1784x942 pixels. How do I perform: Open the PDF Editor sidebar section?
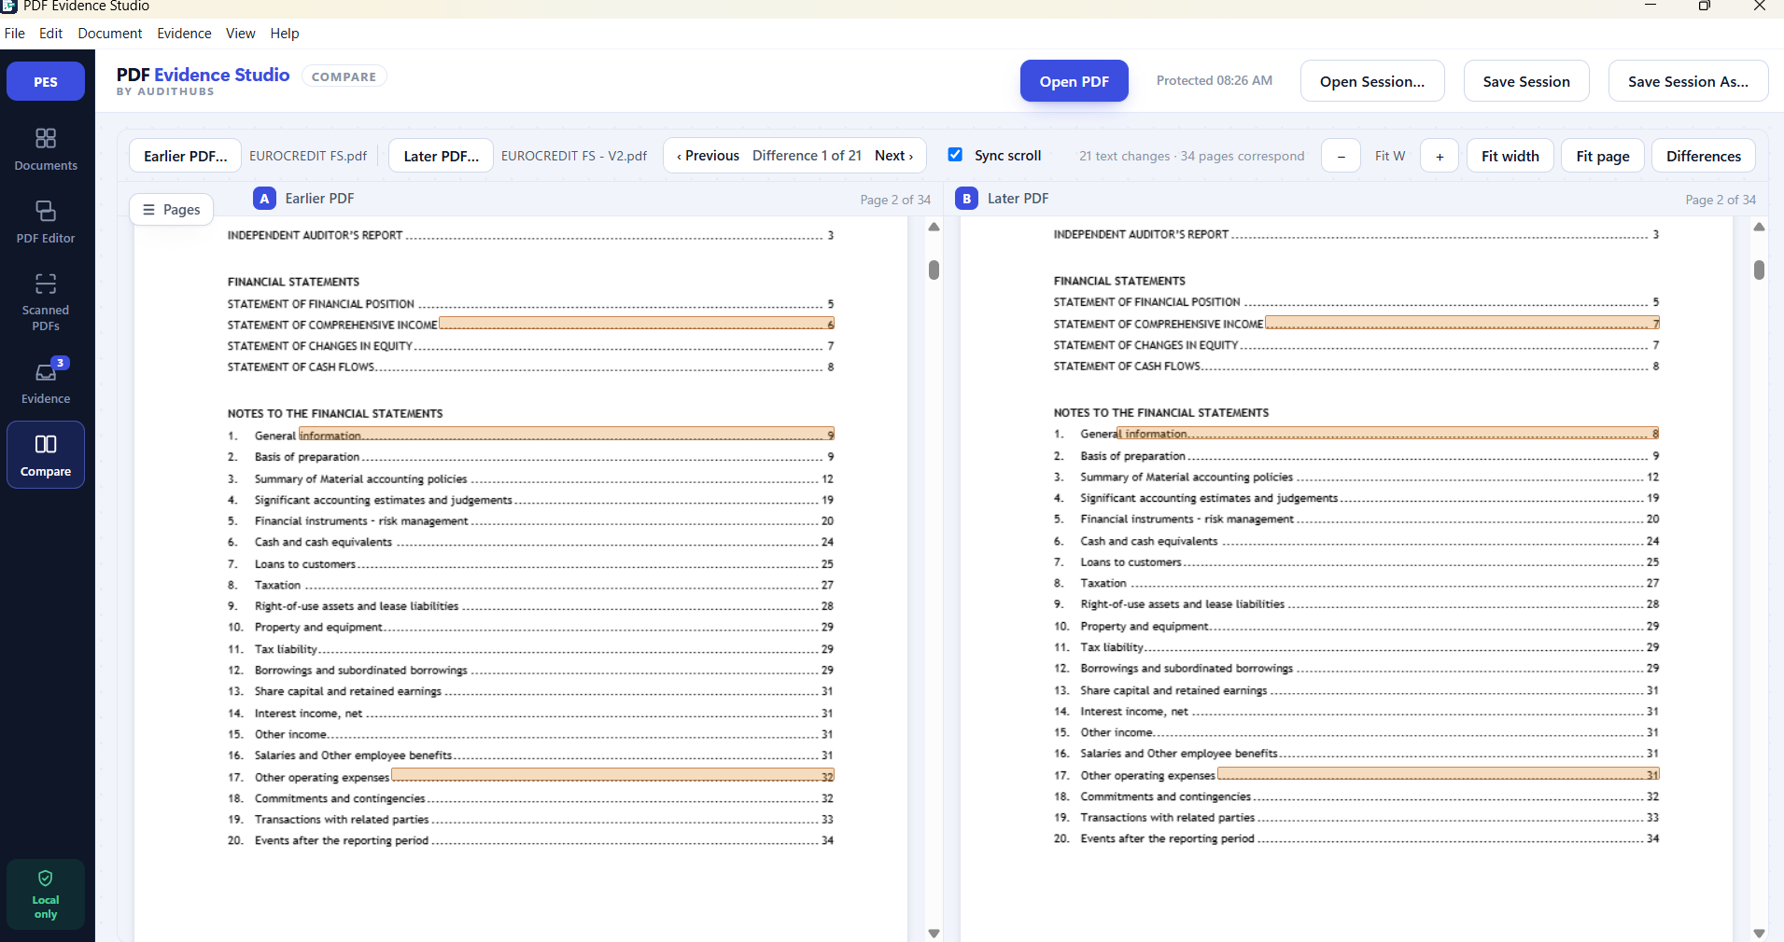coord(46,223)
